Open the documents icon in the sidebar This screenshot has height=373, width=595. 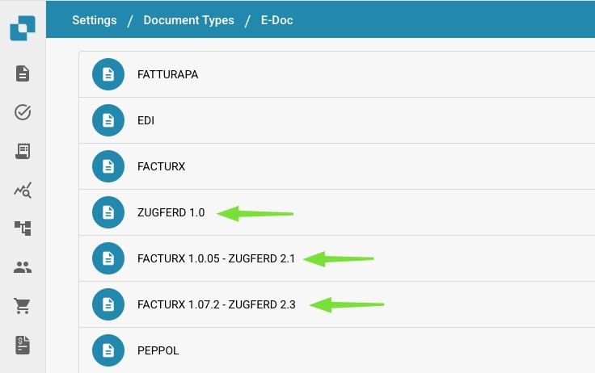(23, 74)
